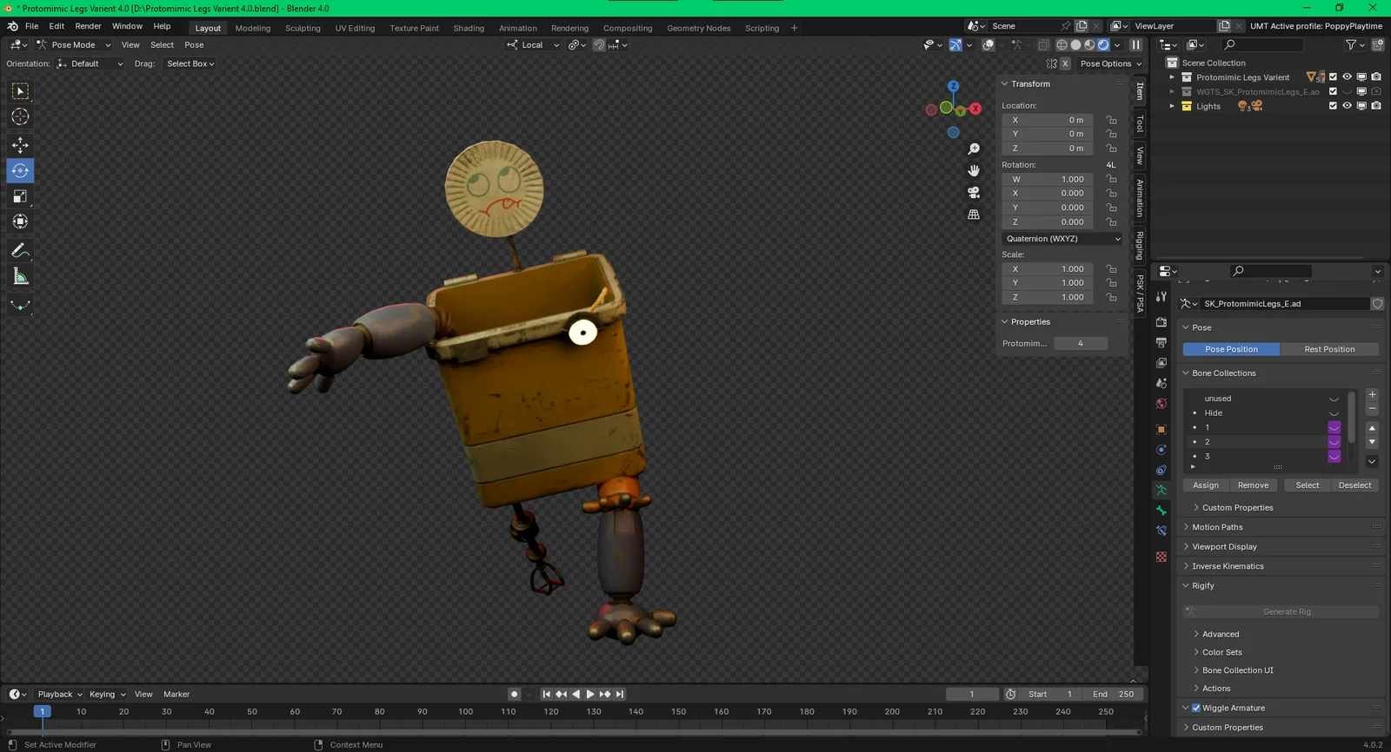This screenshot has height=752, width=1391.
Task: Open the World properties tab icon
Action: pos(1161,404)
